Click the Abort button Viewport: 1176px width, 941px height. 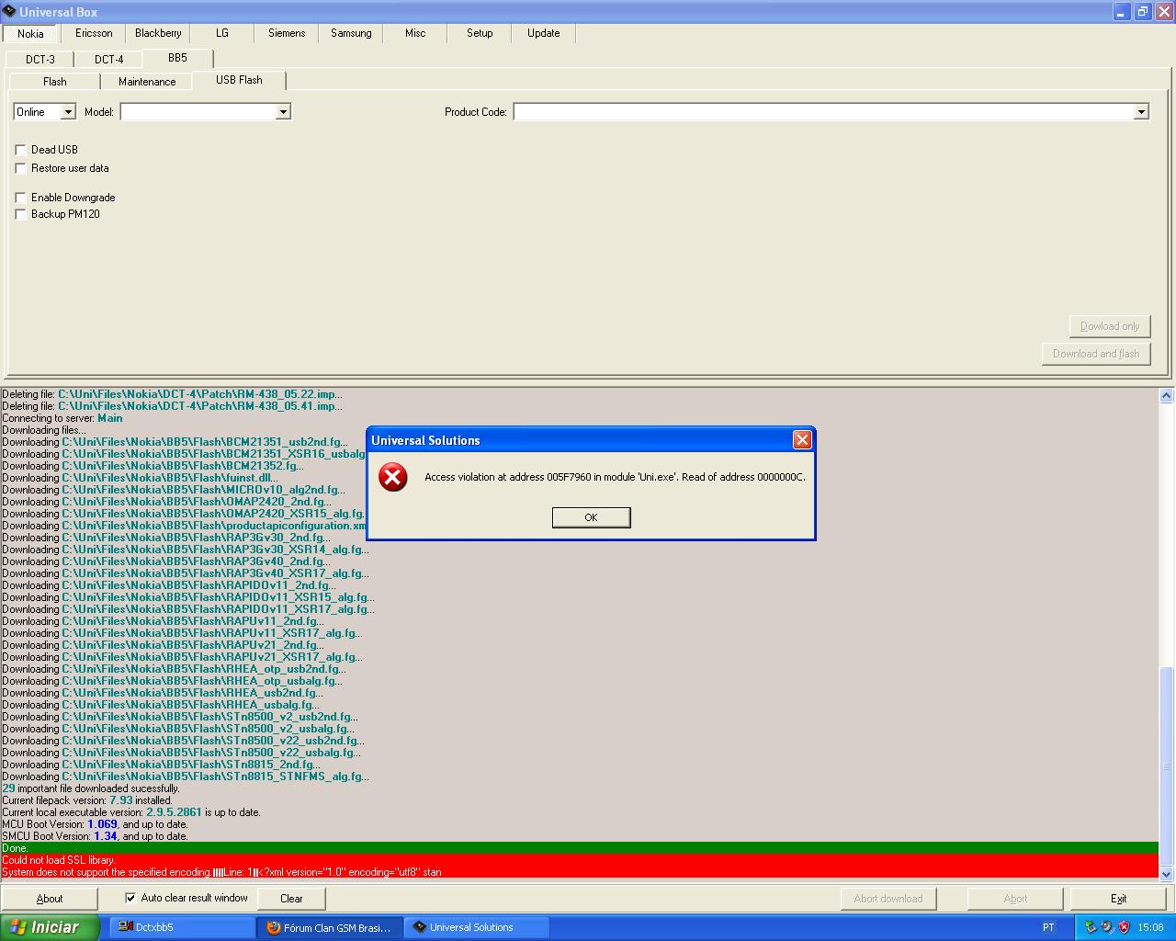point(1015,899)
